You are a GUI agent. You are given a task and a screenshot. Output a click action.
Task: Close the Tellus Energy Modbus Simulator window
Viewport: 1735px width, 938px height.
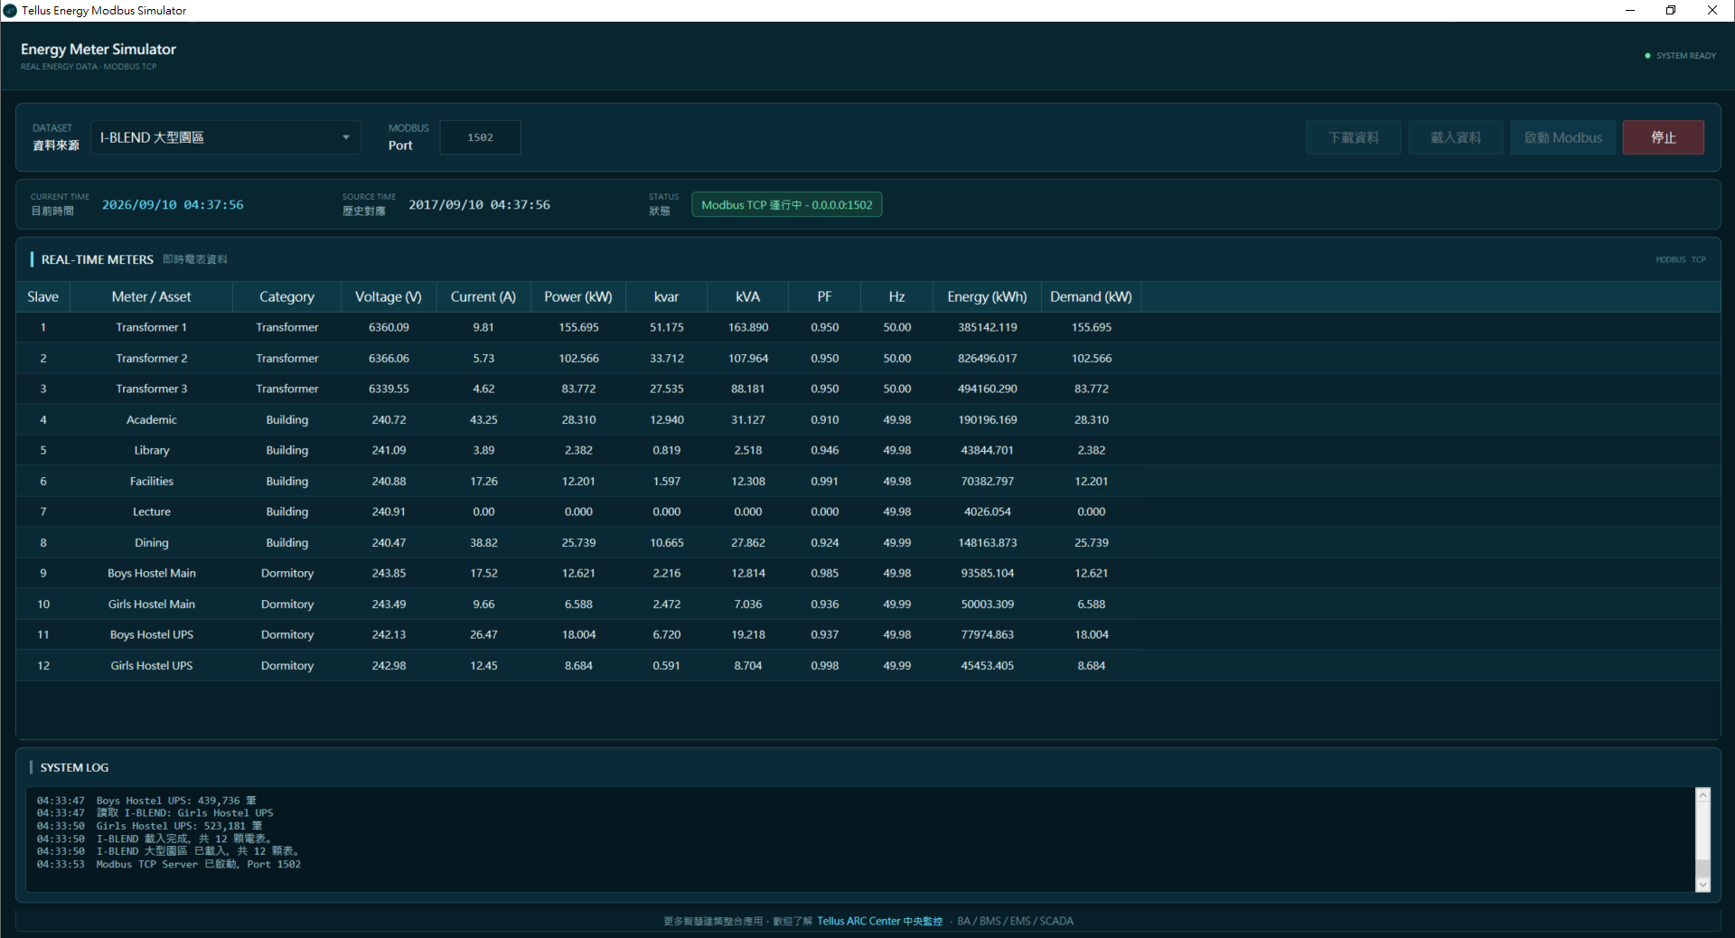[x=1712, y=11]
